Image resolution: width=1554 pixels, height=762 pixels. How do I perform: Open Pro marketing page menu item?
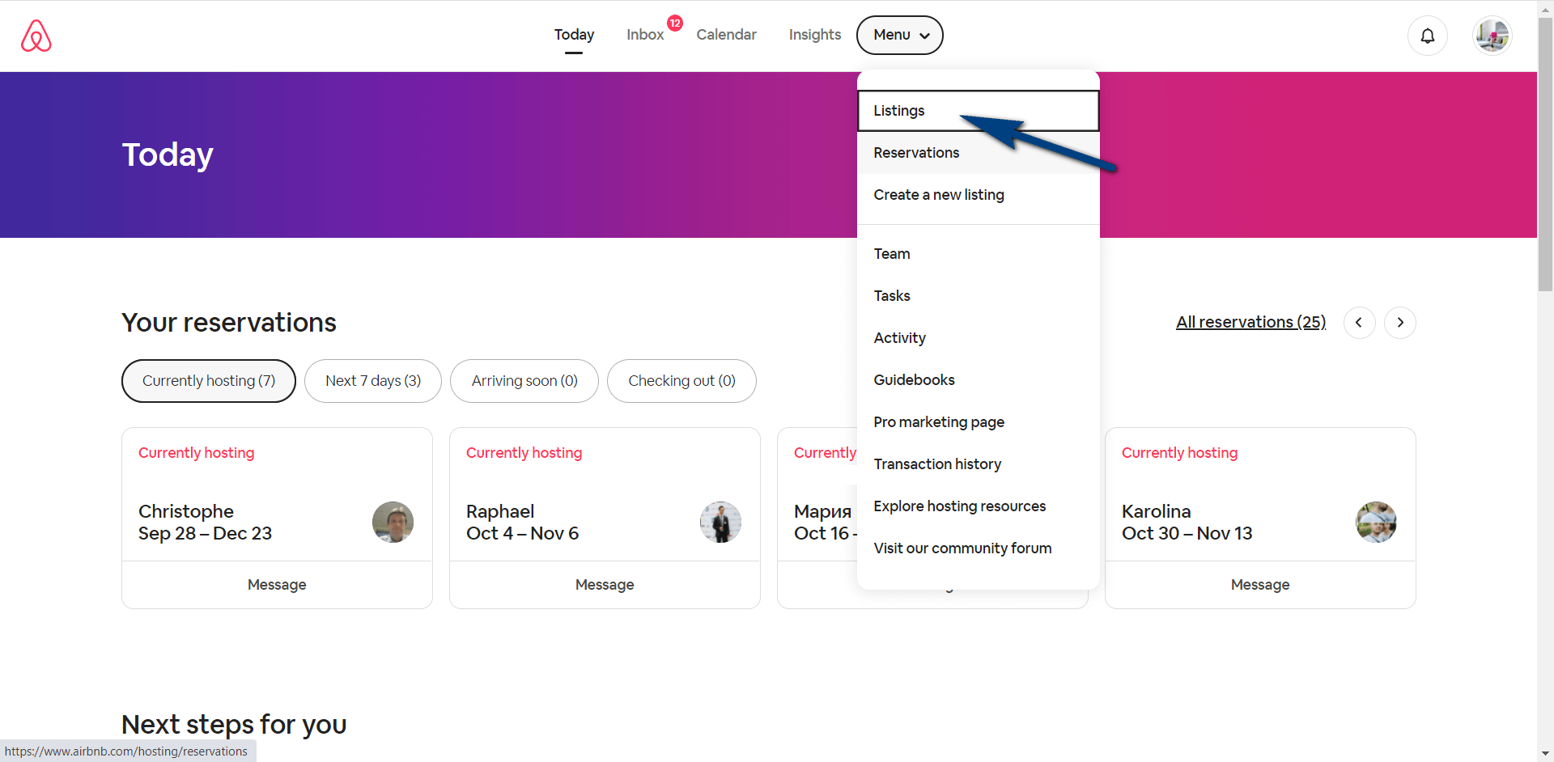[979, 422]
